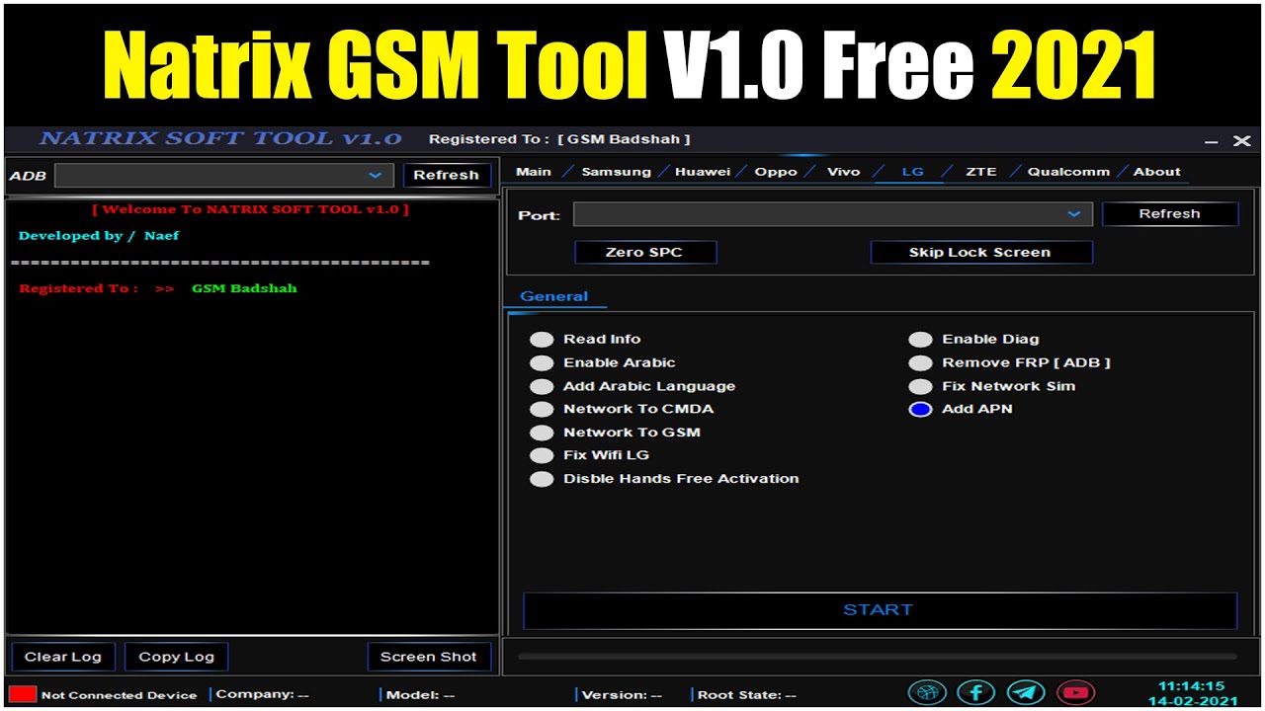
Task: Select Fix Network Sim option
Action: click(991, 386)
